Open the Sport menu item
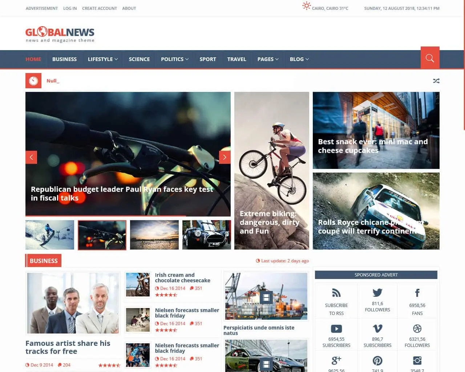 (x=208, y=59)
